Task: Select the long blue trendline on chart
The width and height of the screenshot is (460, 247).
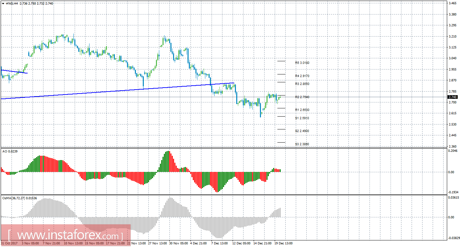Action: pos(99,91)
